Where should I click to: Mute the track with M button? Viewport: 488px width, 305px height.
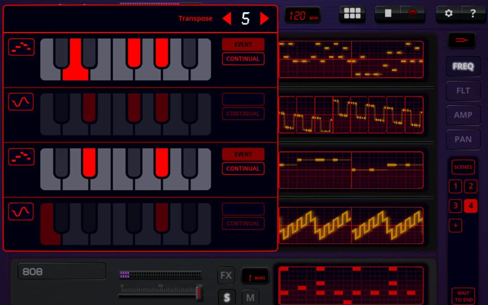[250, 297]
